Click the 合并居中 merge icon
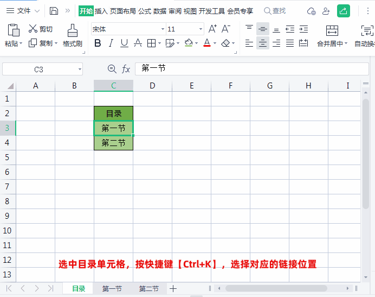 [x=332, y=31]
